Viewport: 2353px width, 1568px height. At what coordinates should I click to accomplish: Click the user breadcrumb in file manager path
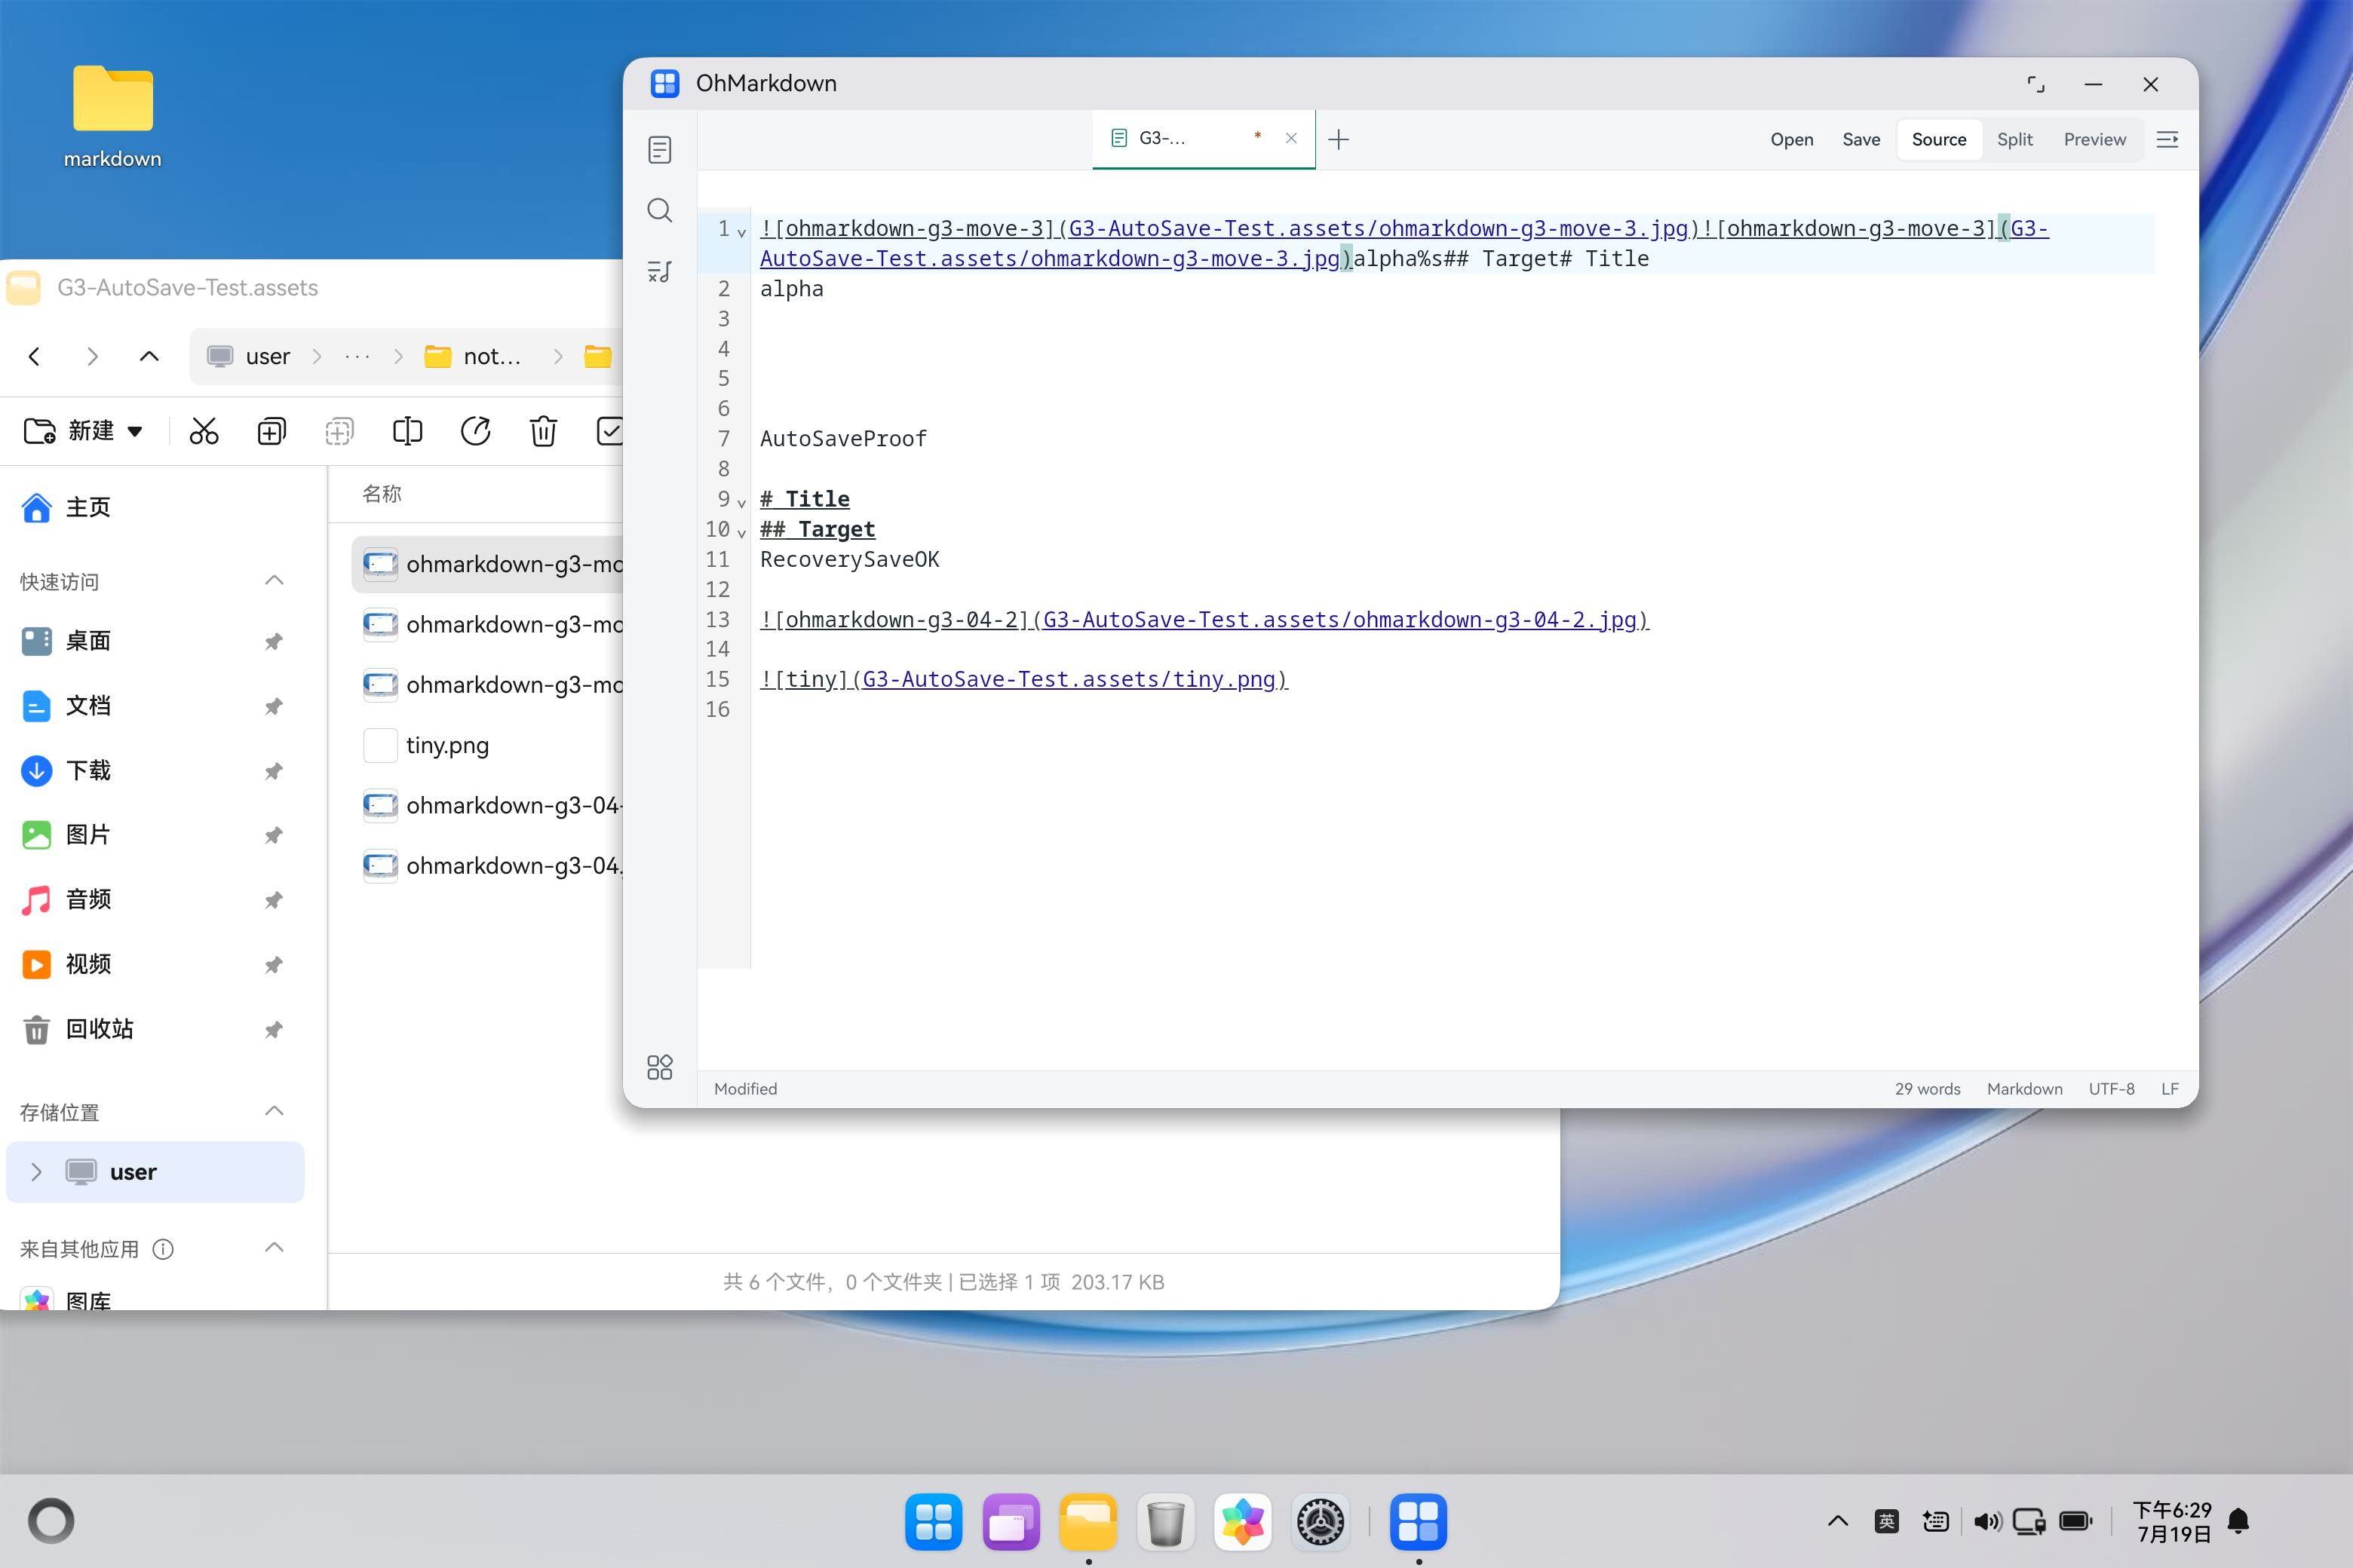(248, 356)
